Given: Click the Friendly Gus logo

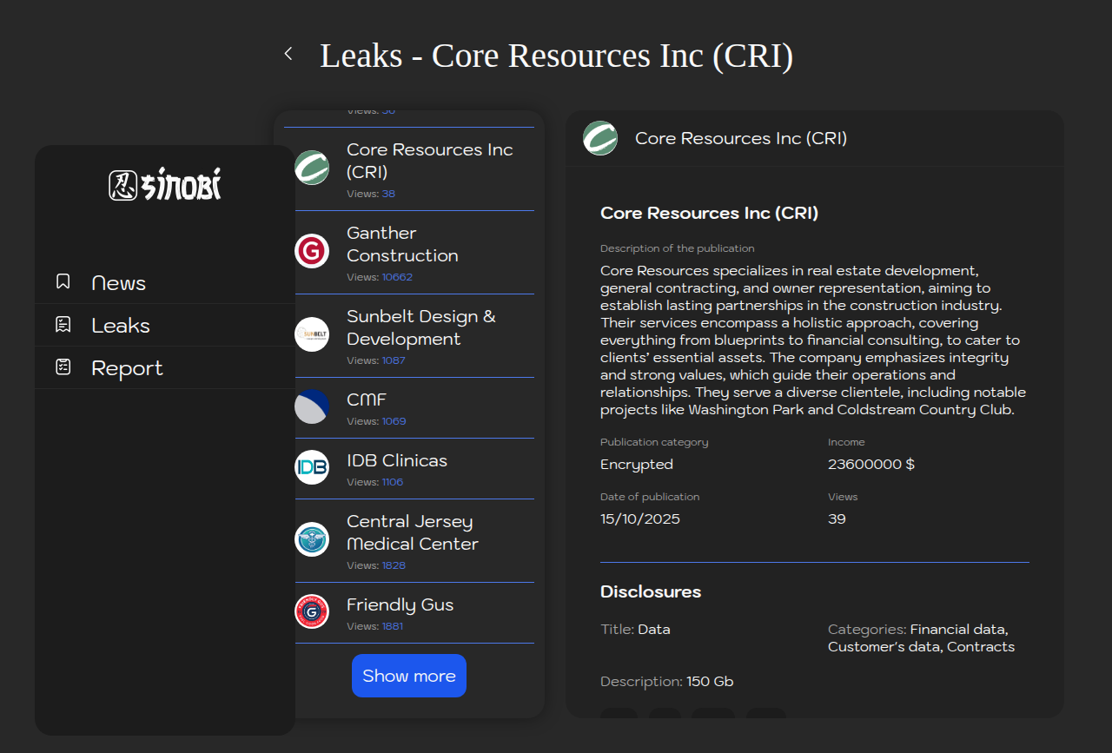Looking at the screenshot, I should click(x=312, y=611).
